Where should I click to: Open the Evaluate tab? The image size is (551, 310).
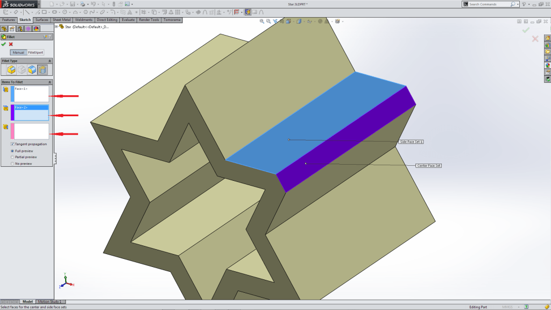pyautogui.click(x=128, y=20)
